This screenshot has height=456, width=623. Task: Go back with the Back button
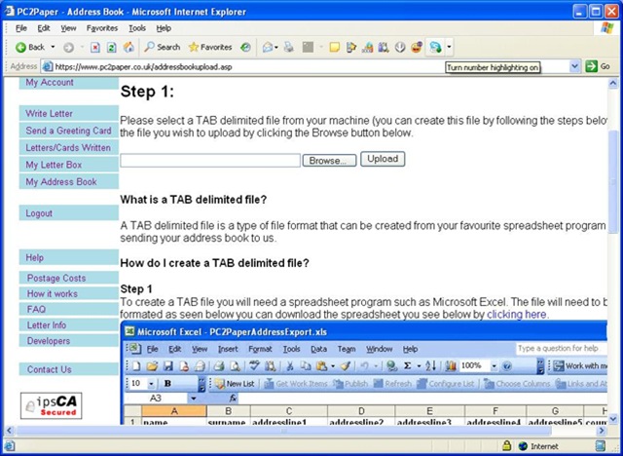pos(30,48)
